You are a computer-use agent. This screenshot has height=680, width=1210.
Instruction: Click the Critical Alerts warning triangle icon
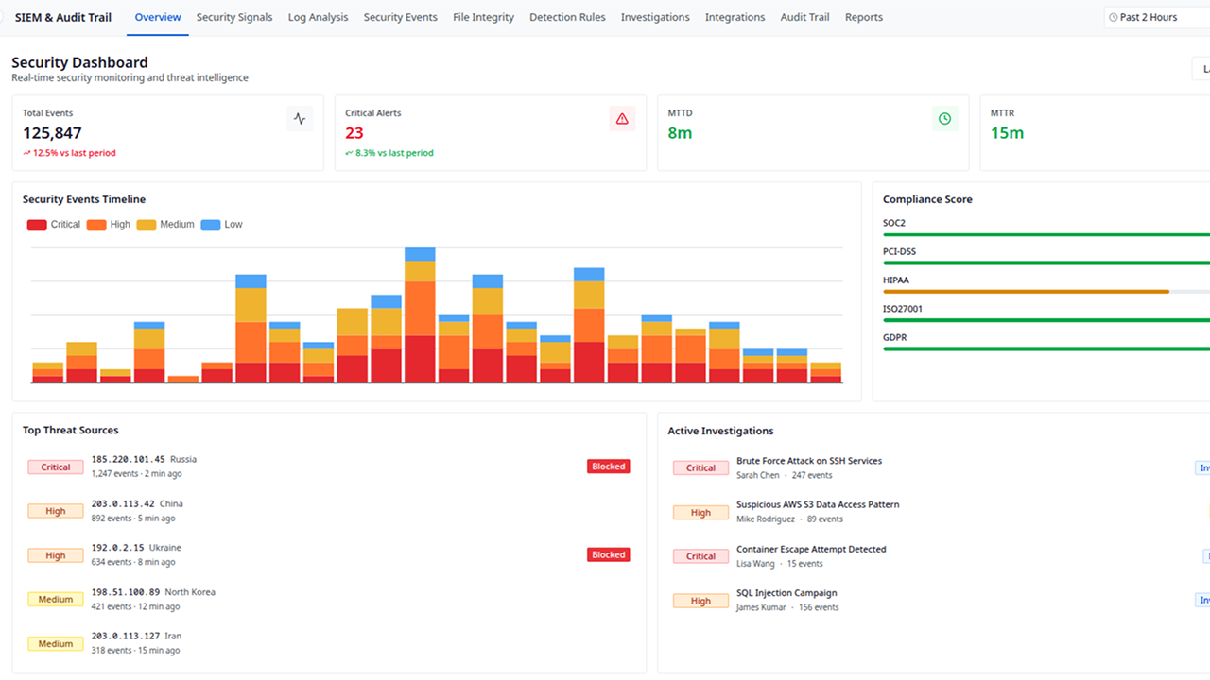click(x=622, y=119)
